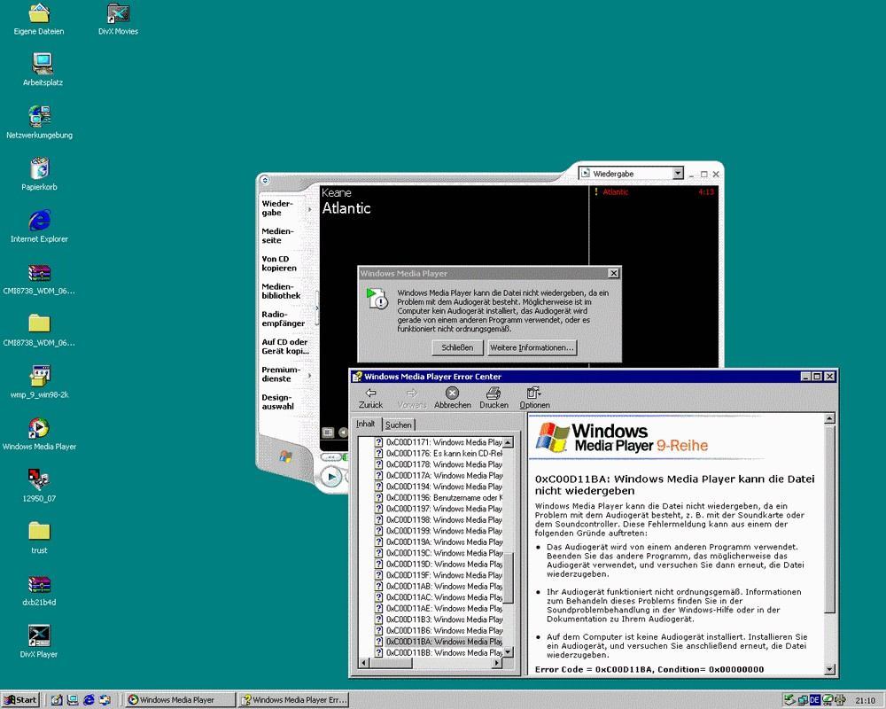
Task: Select the wmp_9_win98-2k installer icon
Action: point(39,382)
